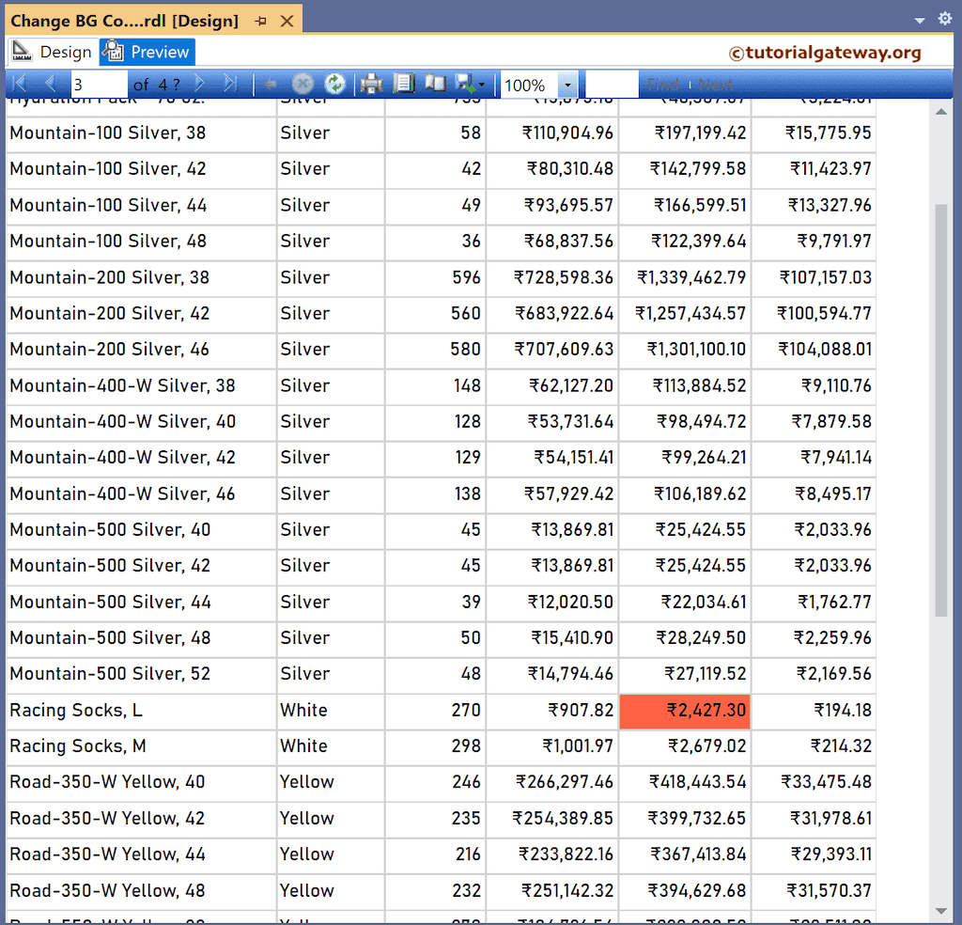Screen dimensions: 962x925
Task: Click the Previous Page arrow
Action: tap(51, 85)
